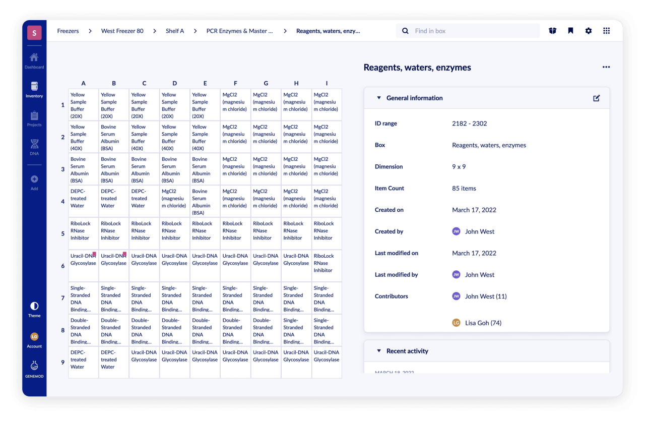Go to Freezers breadcrumb
The width and height of the screenshot is (645, 421).
pos(68,31)
